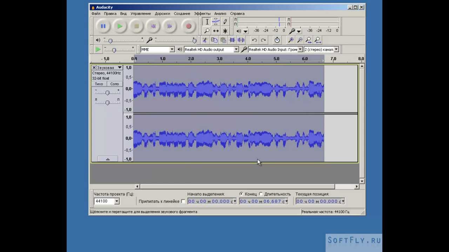This screenshot has height=252, width=449.
Task: Select the Time Shift arrows tool
Action: click(216, 31)
